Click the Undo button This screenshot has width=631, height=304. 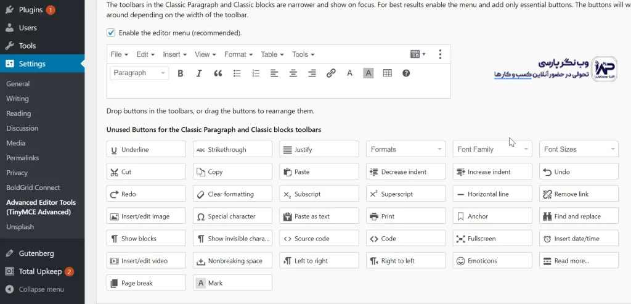[579, 172]
